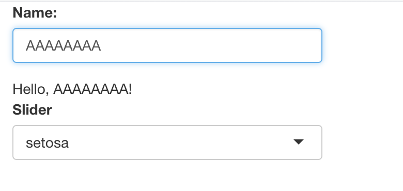The width and height of the screenshot is (403, 191).
Task: Click the exclamation mark in greeting
Action: (x=130, y=89)
